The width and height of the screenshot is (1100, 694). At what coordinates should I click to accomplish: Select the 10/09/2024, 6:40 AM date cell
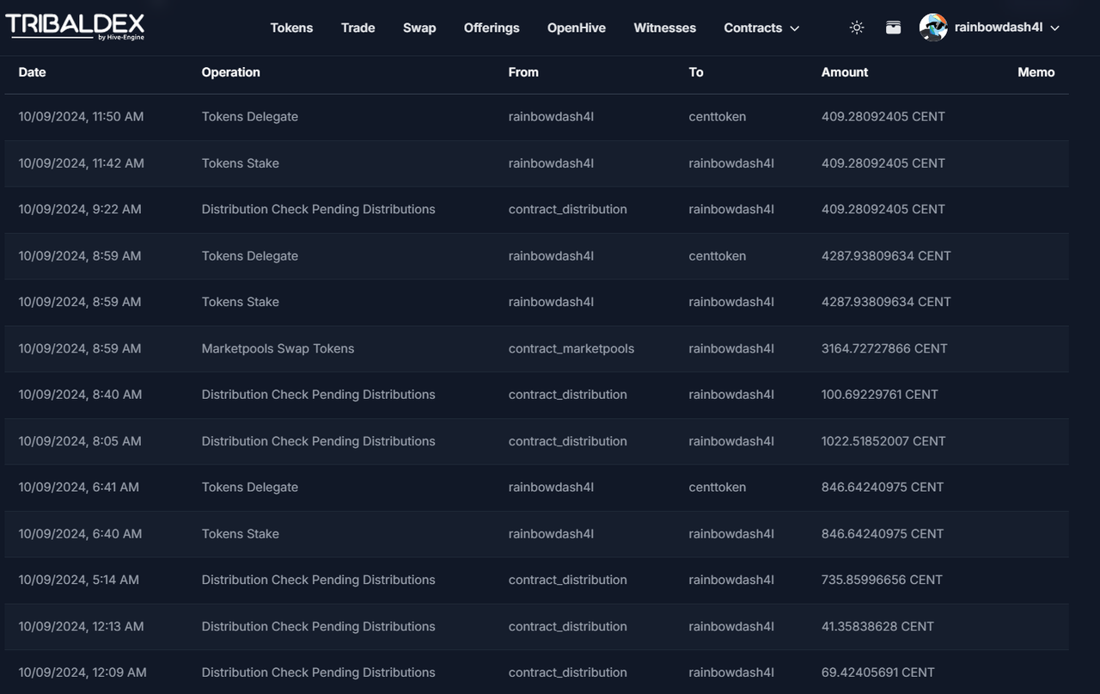pyautogui.click(x=80, y=533)
